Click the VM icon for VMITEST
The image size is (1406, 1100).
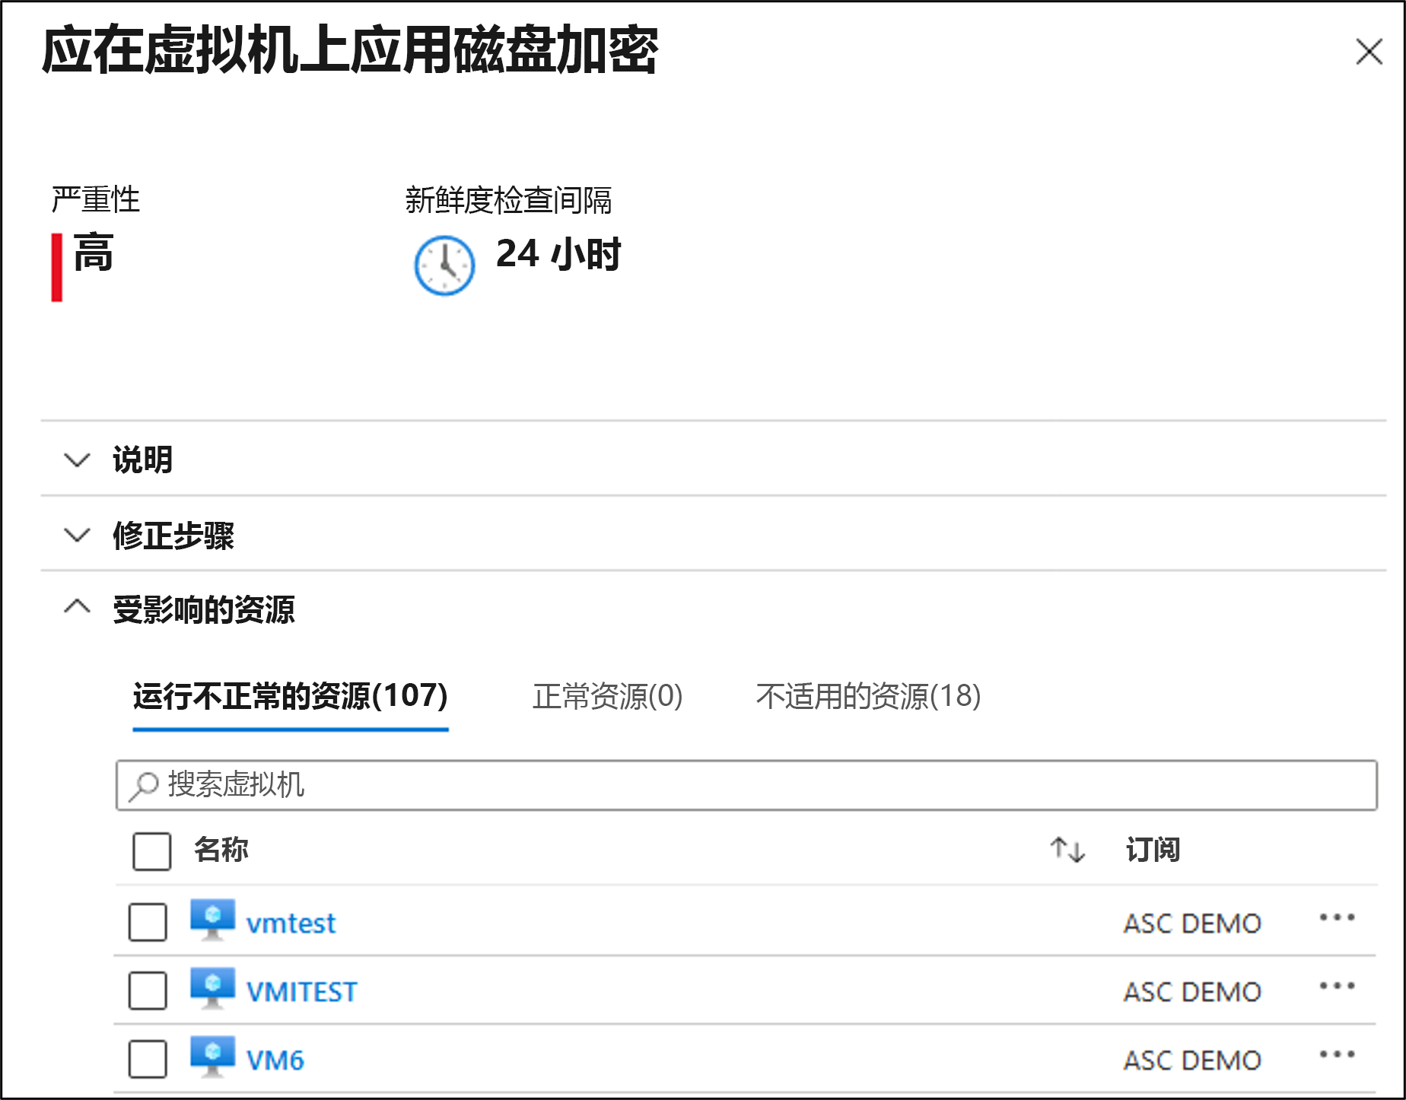[212, 987]
